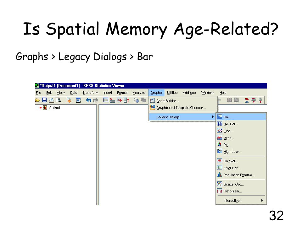Click the document with red arrow icon
The height and width of the screenshot is (226, 302).
pos(260,100)
